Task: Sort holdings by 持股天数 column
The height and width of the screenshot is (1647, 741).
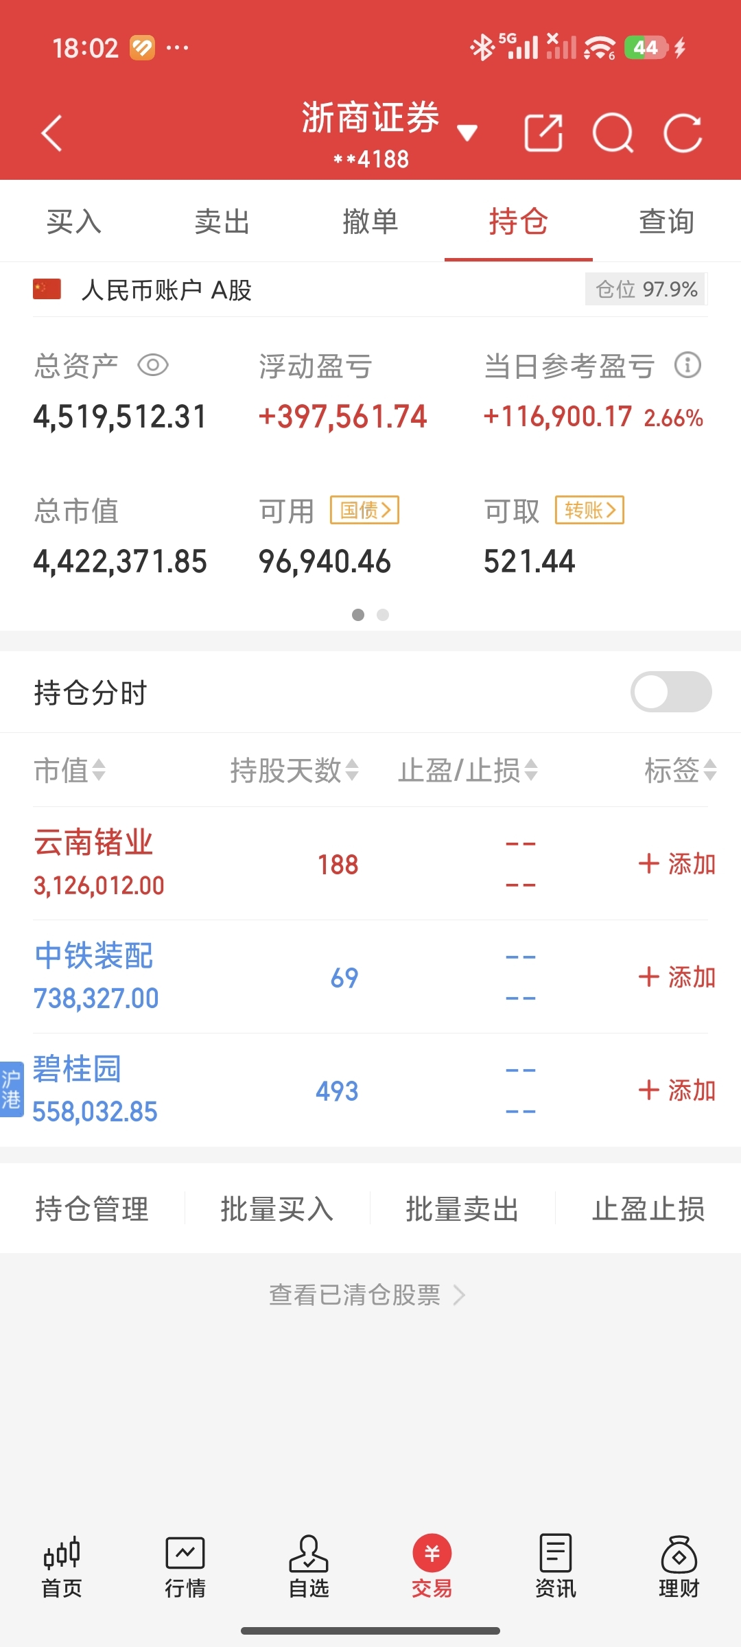Action: pyautogui.click(x=294, y=770)
